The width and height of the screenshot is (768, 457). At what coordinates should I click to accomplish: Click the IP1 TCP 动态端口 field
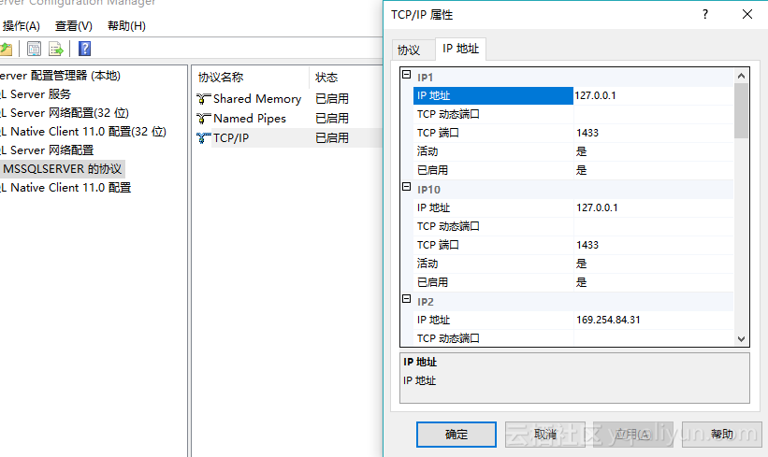[653, 114]
